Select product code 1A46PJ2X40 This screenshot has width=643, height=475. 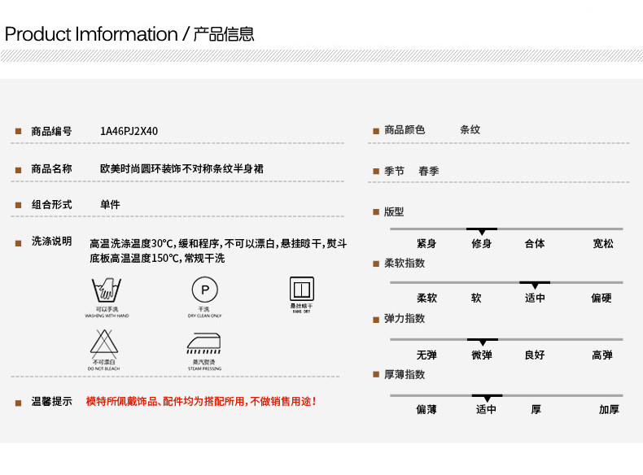pos(129,131)
